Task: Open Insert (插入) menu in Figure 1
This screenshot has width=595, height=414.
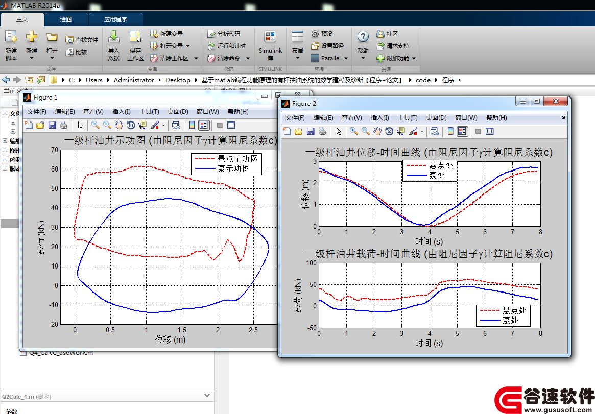Action: [121, 111]
